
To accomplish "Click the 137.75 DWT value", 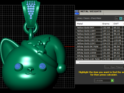I will tap(117, 43).
